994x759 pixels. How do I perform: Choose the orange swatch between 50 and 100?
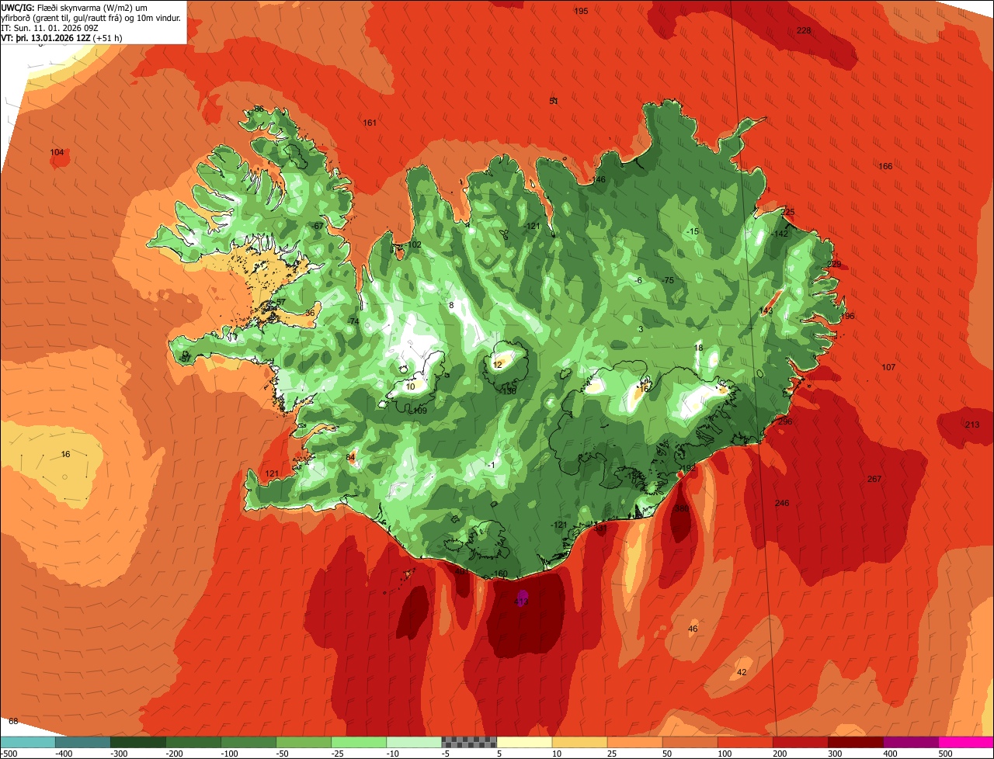coord(690,741)
